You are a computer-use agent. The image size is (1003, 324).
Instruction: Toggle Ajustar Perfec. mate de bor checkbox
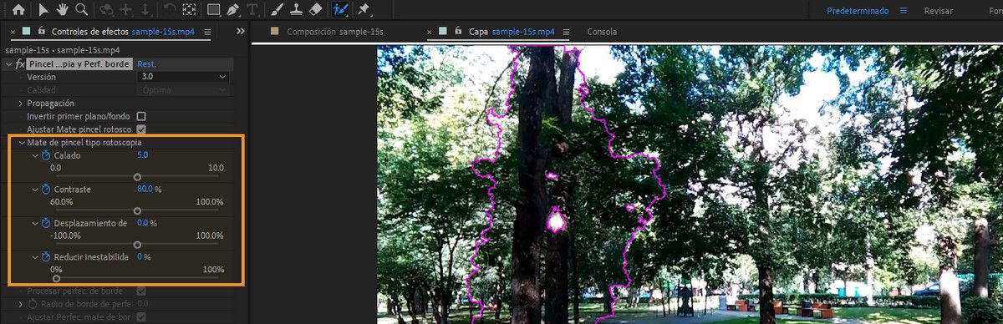click(x=141, y=317)
